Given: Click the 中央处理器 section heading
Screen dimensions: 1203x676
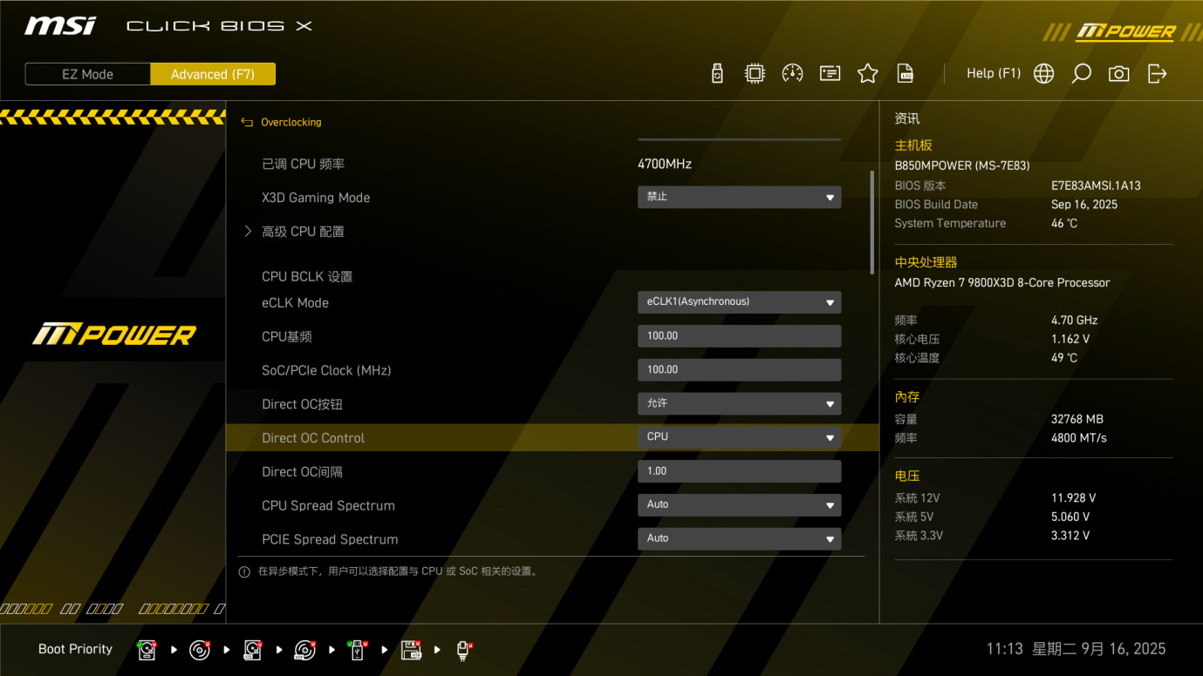Looking at the screenshot, I should pyautogui.click(x=926, y=262).
